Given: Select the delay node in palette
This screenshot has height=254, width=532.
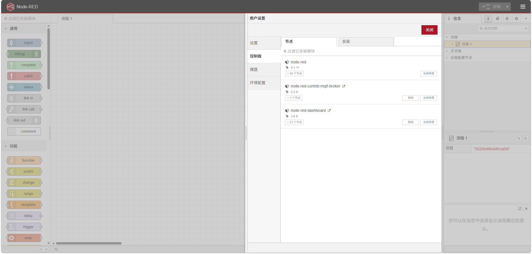Looking at the screenshot, I should click(x=24, y=216).
